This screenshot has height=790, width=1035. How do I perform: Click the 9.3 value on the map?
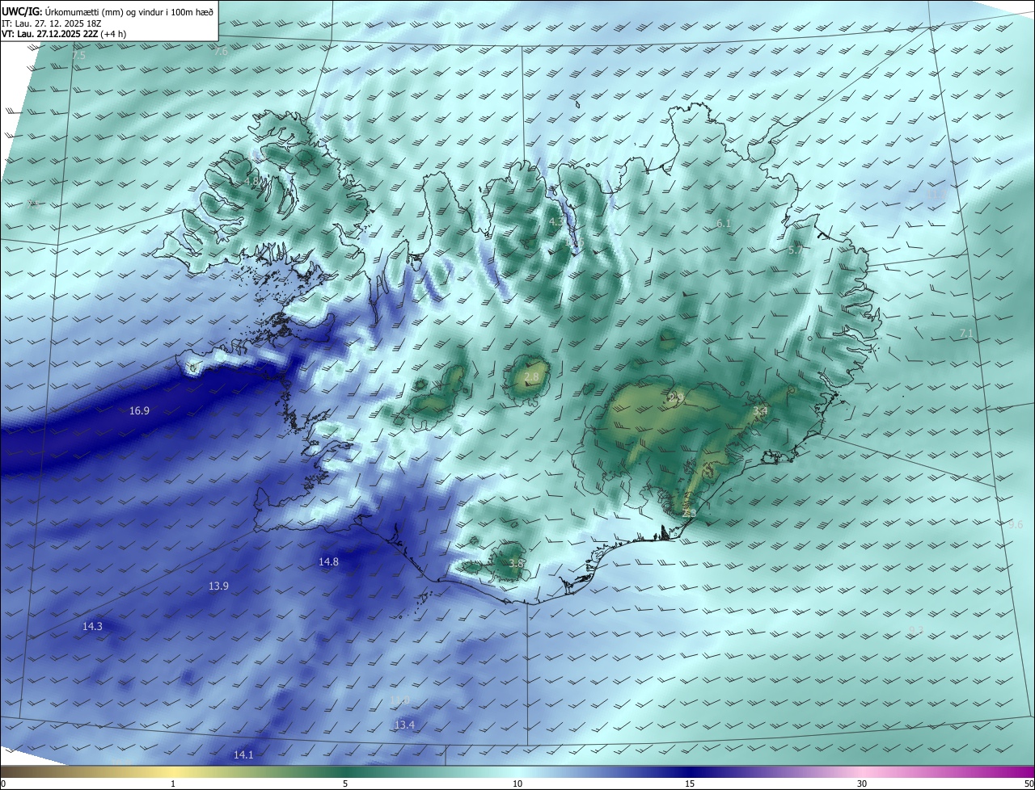(x=916, y=630)
